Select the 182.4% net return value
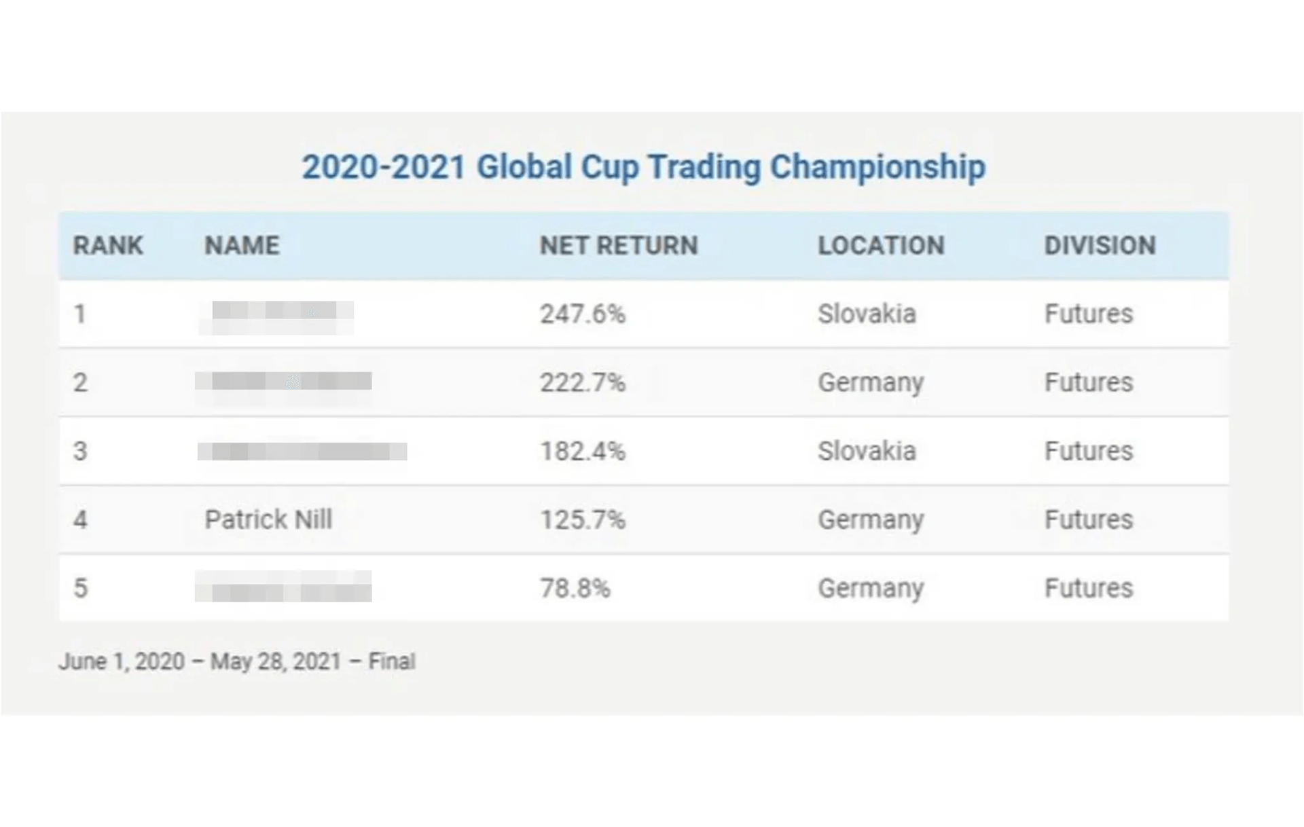This screenshot has width=1304, height=827. coord(582,452)
